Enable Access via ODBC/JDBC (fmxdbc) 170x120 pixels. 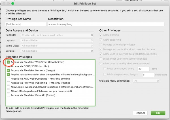click(8, 66)
